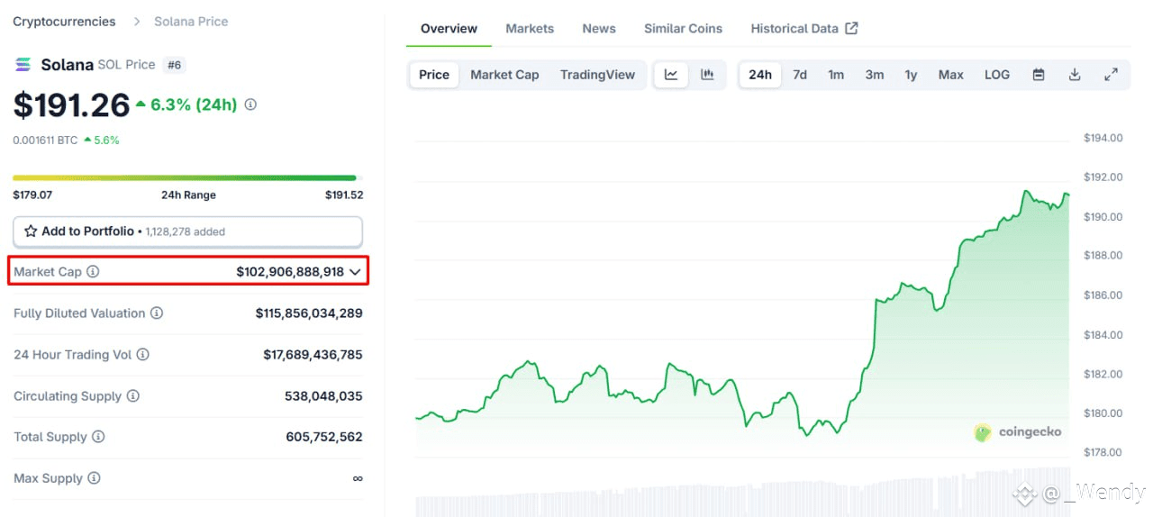Select the Price chart toggle
This screenshot has height=517, width=1153.
[x=434, y=75]
